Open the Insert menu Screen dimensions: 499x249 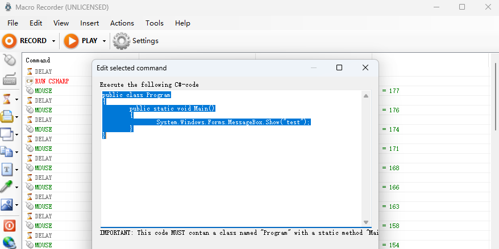[89, 23]
